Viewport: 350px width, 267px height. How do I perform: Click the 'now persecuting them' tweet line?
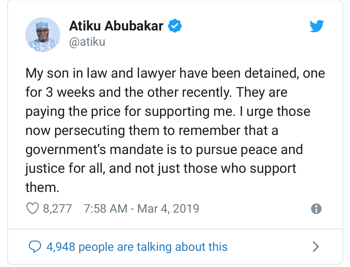click(x=152, y=130)
